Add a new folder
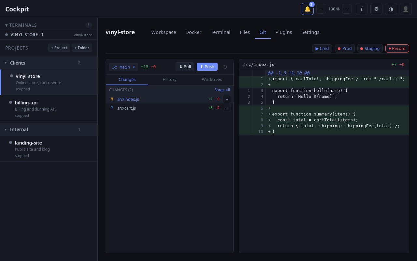Screen dimensions: 417x261 click(82, 48)
